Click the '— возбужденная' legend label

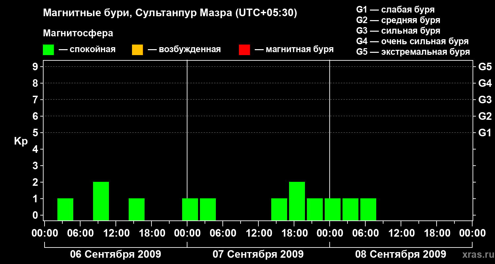click(184, 50)
